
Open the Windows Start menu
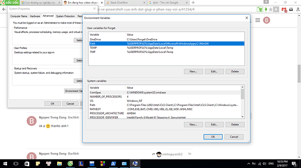pyautogui.click(x=5, y=164)
